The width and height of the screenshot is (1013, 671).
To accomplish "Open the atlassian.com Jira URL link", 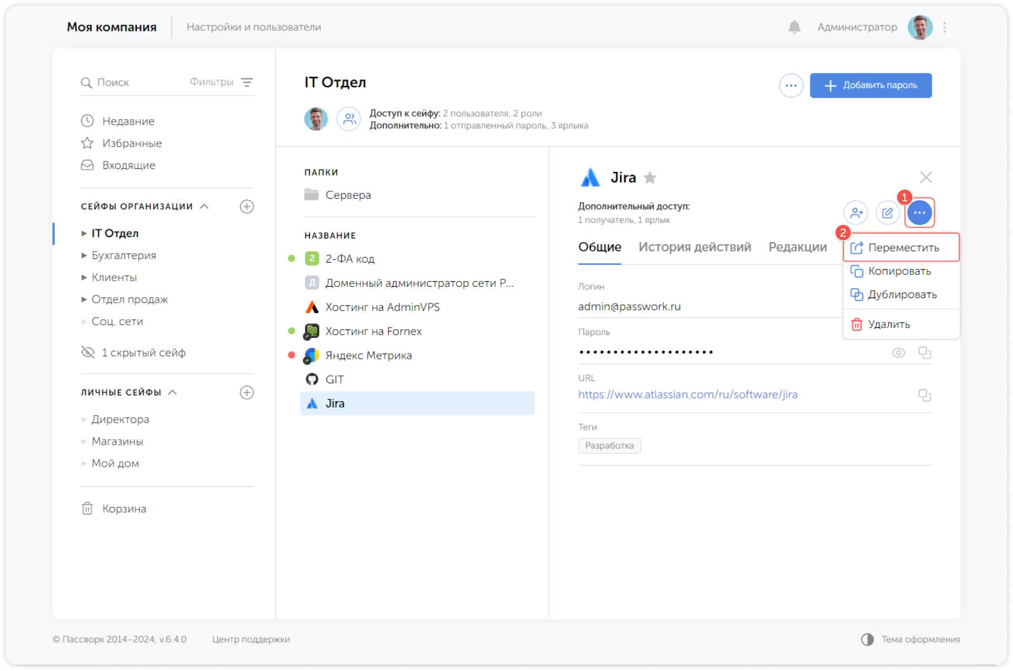I will point(687,395).
